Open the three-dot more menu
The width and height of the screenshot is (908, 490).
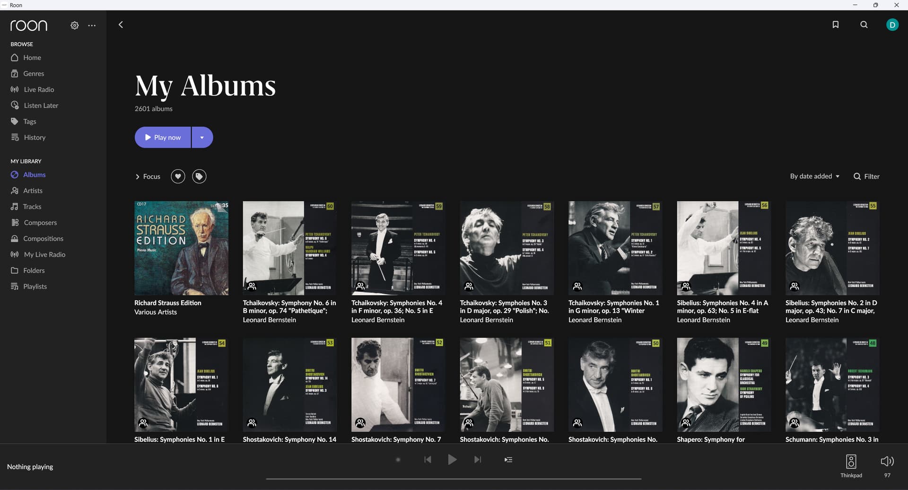point(92,26)
